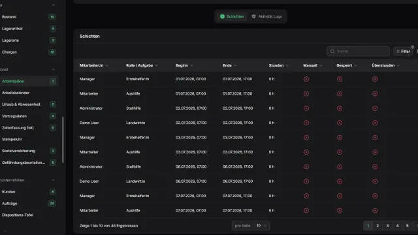Collapse the first sidebar group above Bestand
Image resolution: width=418 pixels, height=235 pixels.
click(x=54, y=5)
